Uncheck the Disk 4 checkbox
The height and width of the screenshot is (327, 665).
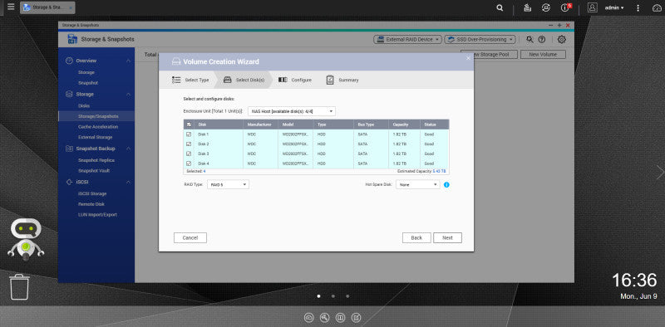(189, 163)
